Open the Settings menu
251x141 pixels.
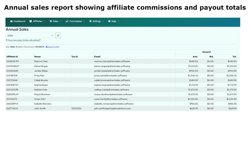coord(97,21)
